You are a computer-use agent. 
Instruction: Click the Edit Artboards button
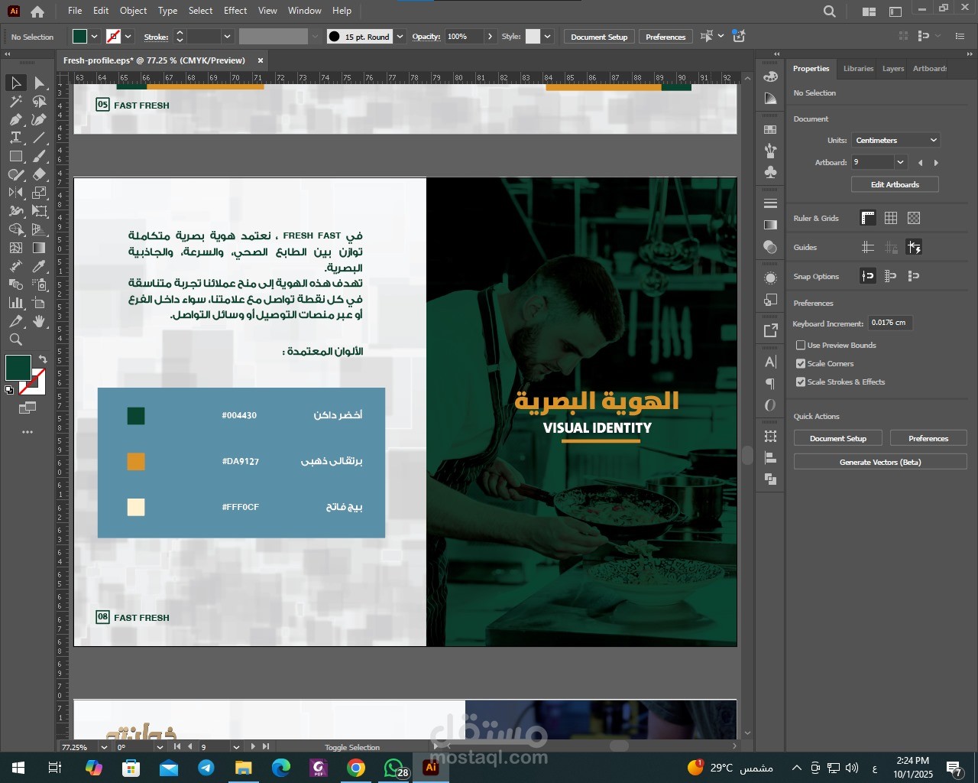coord(895,184)
